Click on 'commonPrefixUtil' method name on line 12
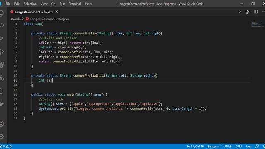 coord(88,75)
